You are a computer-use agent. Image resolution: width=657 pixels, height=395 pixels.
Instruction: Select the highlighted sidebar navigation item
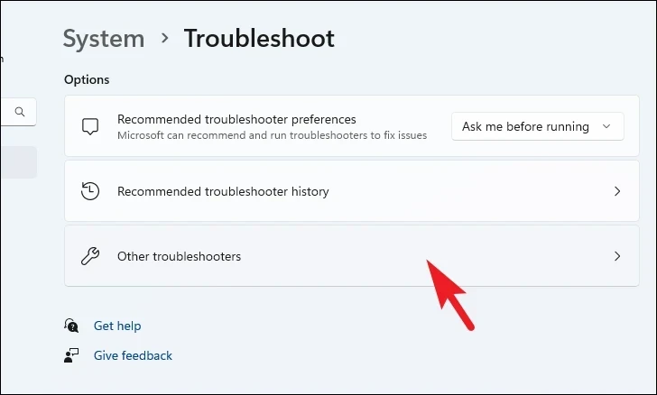[x=18, y=162]
